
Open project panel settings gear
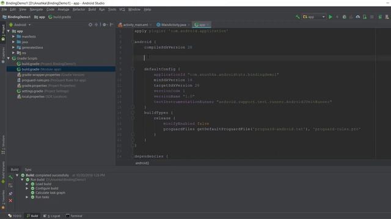coord(104,24)
